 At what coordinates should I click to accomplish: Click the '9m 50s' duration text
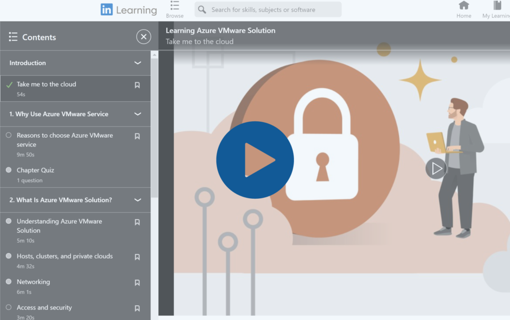[25, 155]
